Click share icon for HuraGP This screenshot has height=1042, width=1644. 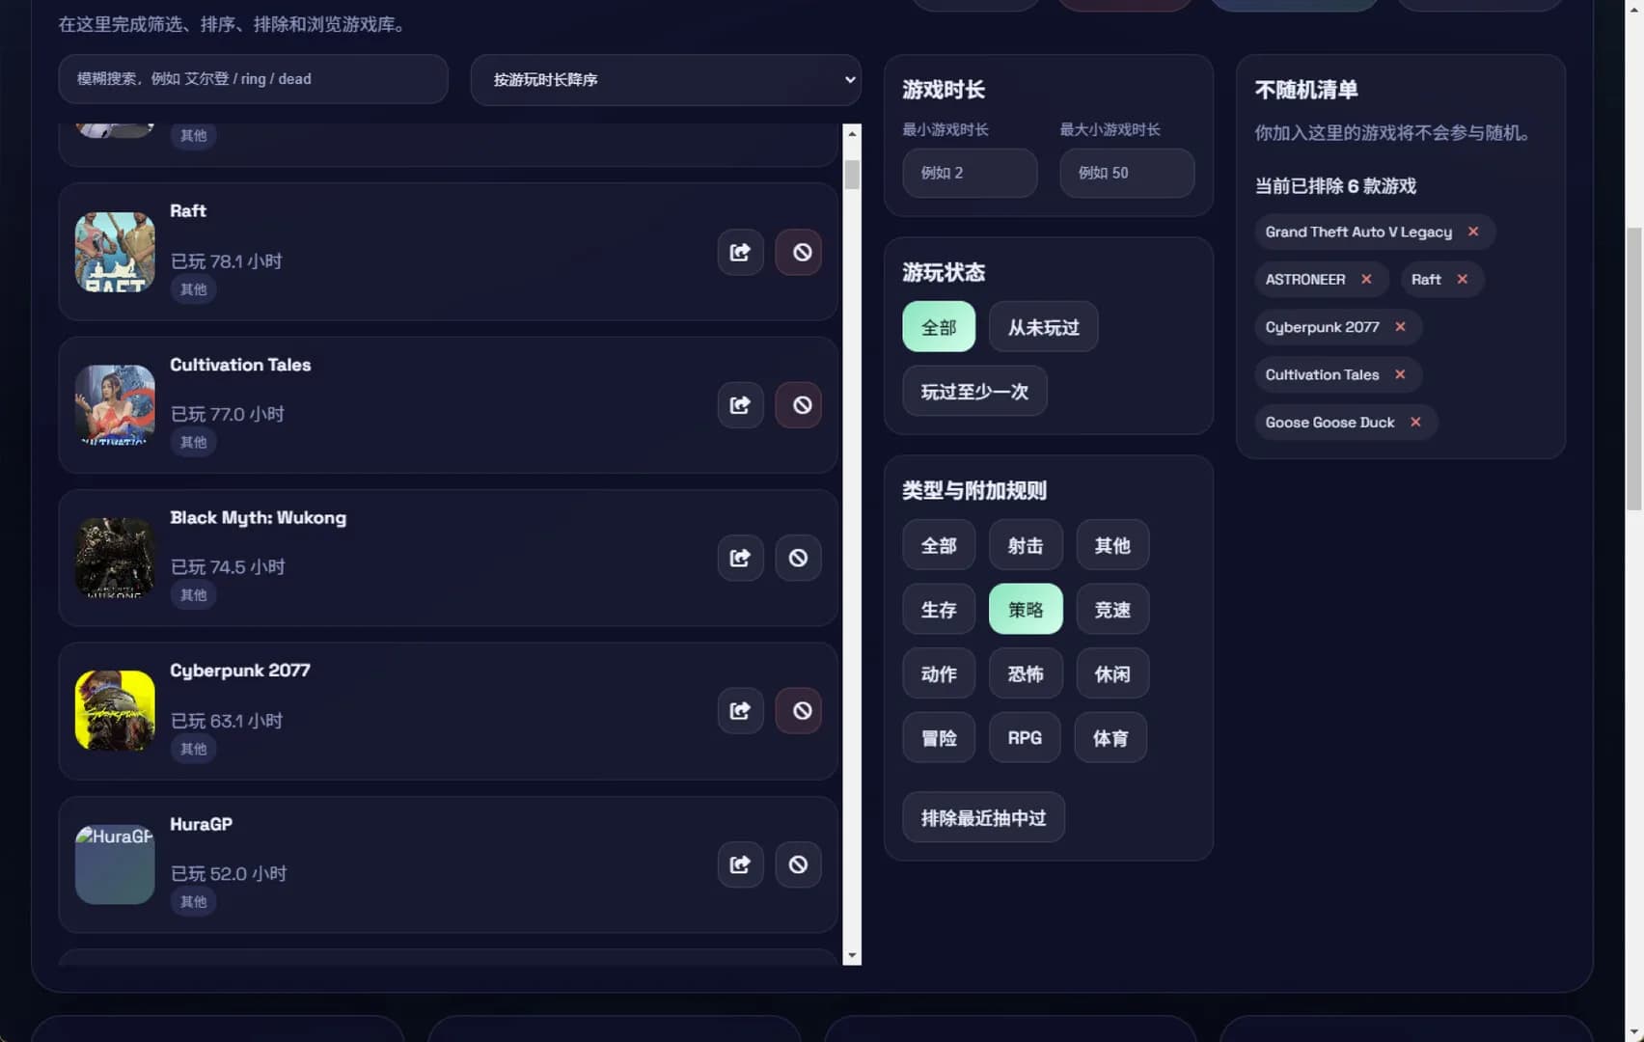(x=740, y=864)
